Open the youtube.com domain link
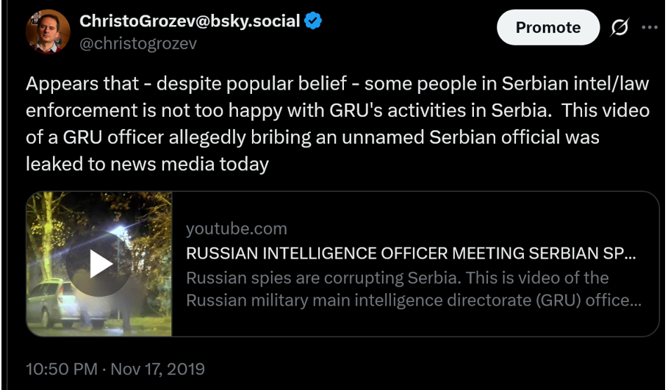This screenshot has height=390, width=668. point(236,229)
